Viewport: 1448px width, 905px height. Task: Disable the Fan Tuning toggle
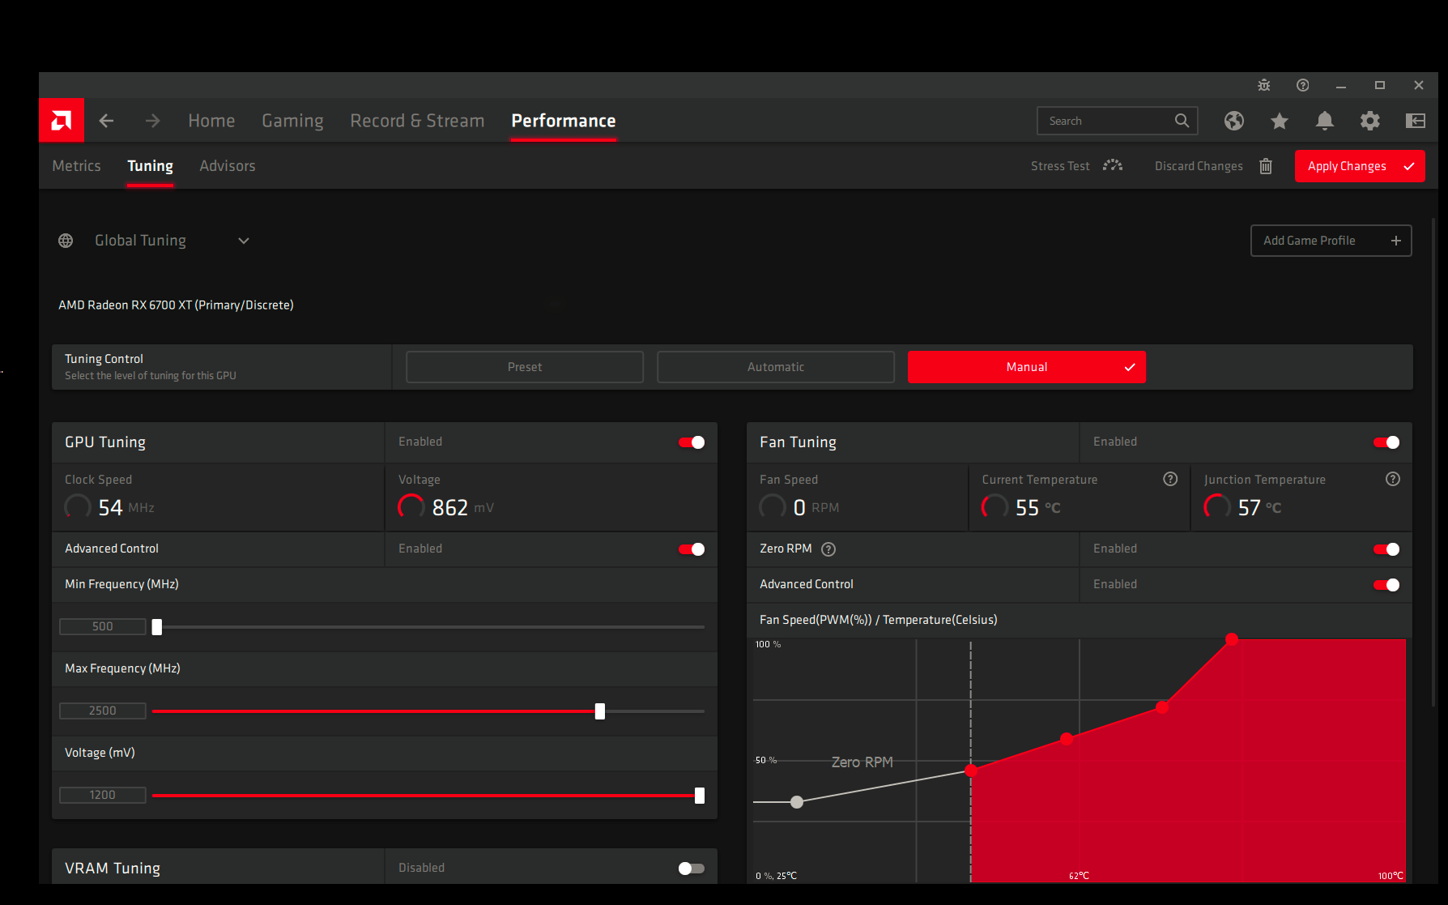(x=1386, y=442)
